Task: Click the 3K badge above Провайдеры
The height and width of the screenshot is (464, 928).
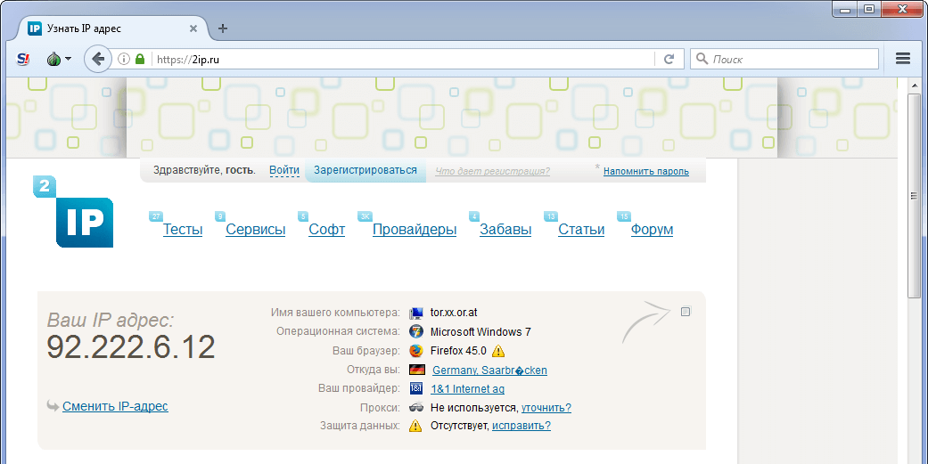Action: click(365, 216)
